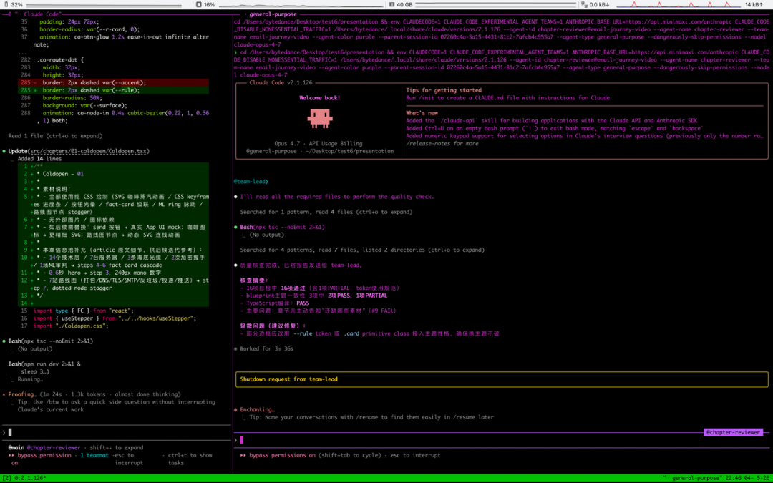The width and height of the screenshot is (773, 483).
Task: Click the 'Shutdown request from team-lead' notice box
Action: pyautogui.click(x=502, y=379)
